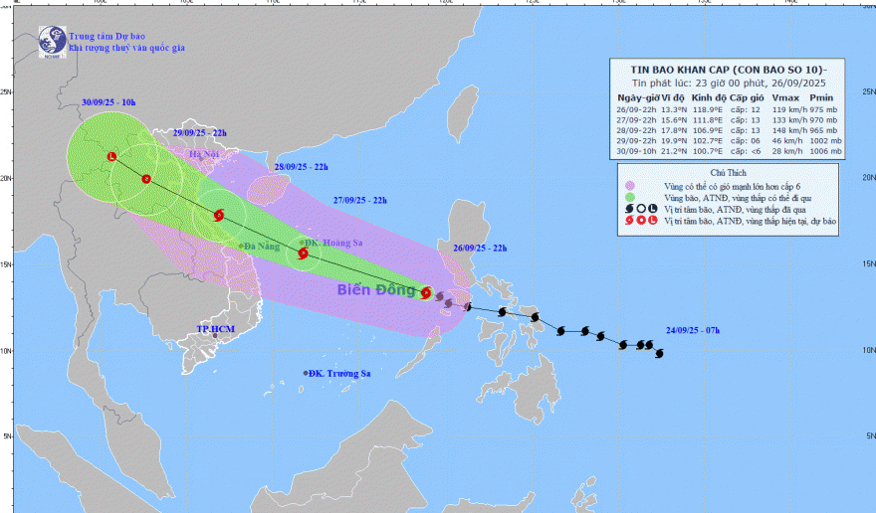
Task: Click the 'ĐK. Hoàng Sa' island label
Action: click(x=333, y=243)
